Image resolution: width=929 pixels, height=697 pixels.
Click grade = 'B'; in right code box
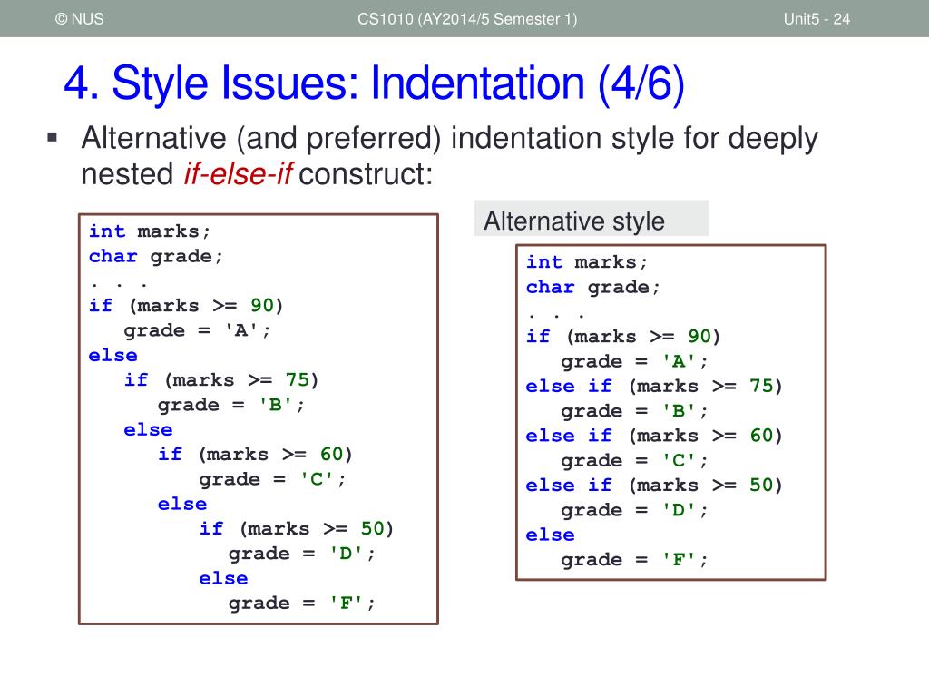point(634,411)
